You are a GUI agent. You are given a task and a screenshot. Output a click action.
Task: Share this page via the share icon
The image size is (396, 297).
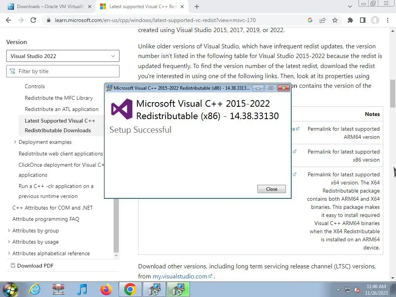coord(323,20)
